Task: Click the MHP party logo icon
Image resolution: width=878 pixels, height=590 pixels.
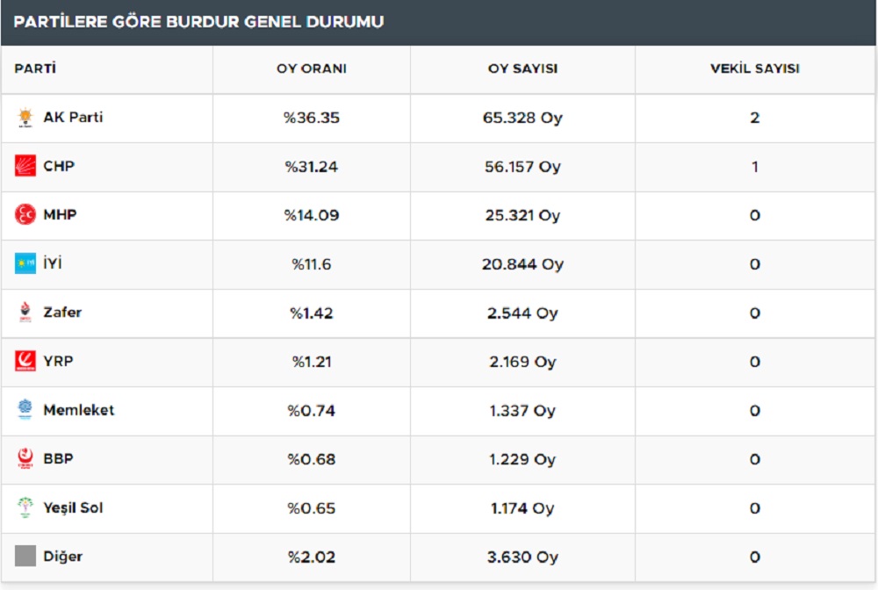Action: click(x=25, y=214)
